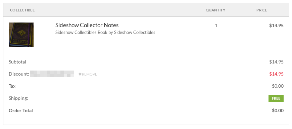
Task: Click the item price in the product row
Action: click(x=276, y=26)
